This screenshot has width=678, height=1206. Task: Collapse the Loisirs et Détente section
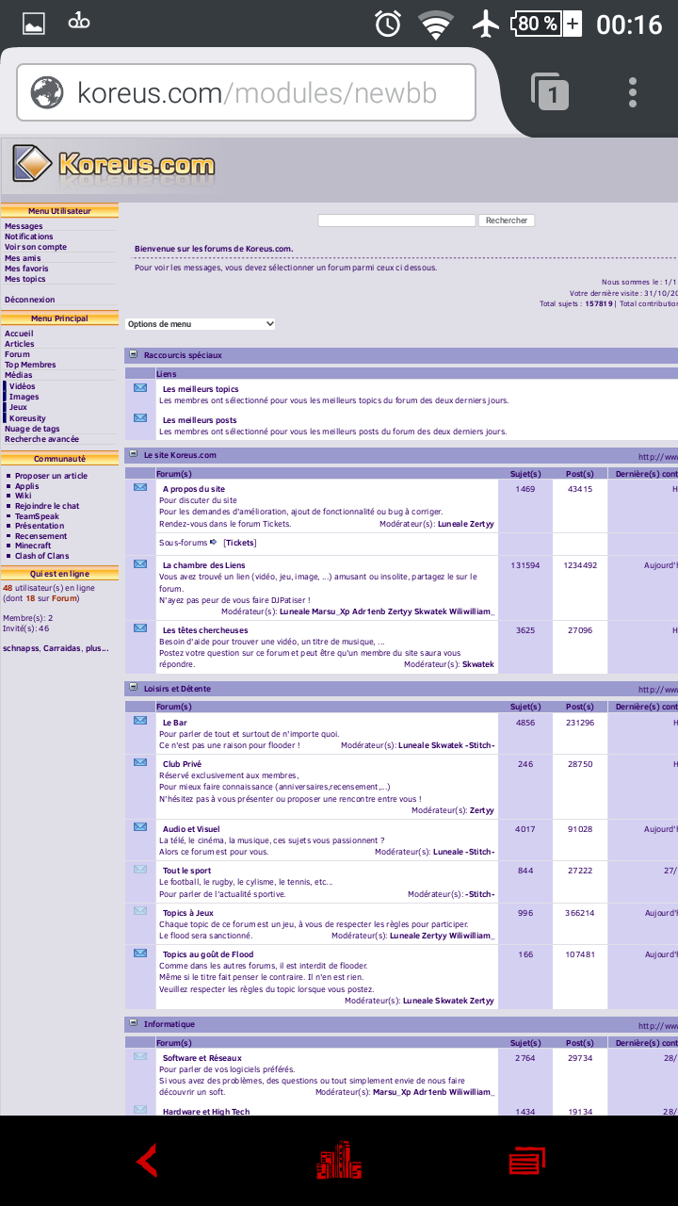tap(133, 688)
